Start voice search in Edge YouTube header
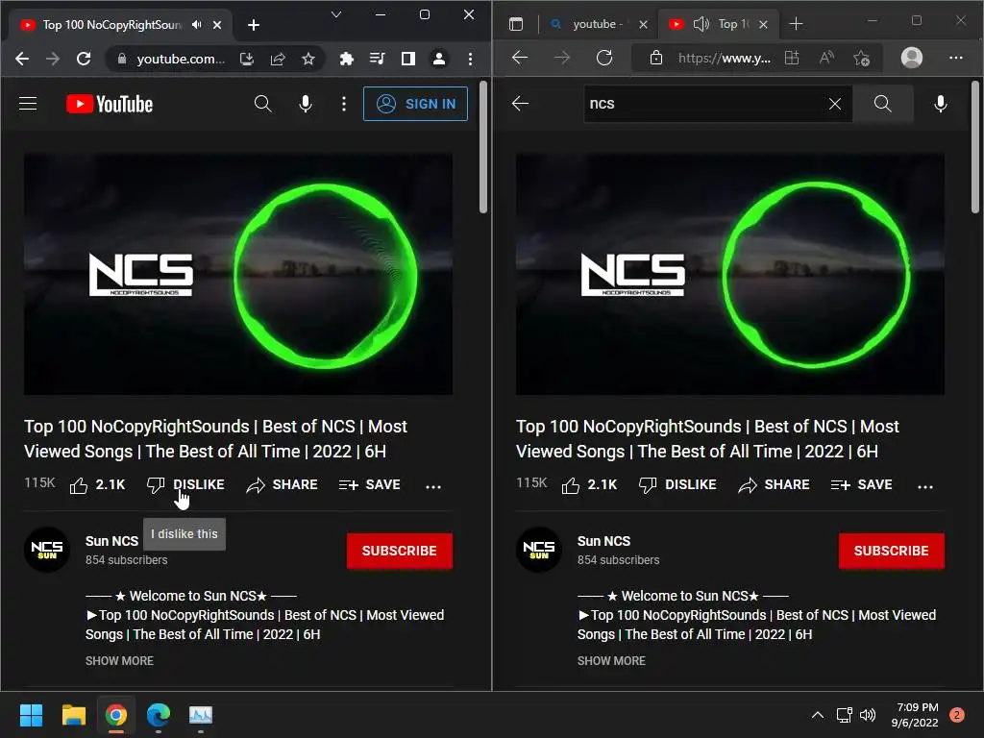Image resolution: width=984 pixels, height=738 pixels. (940, 104)
